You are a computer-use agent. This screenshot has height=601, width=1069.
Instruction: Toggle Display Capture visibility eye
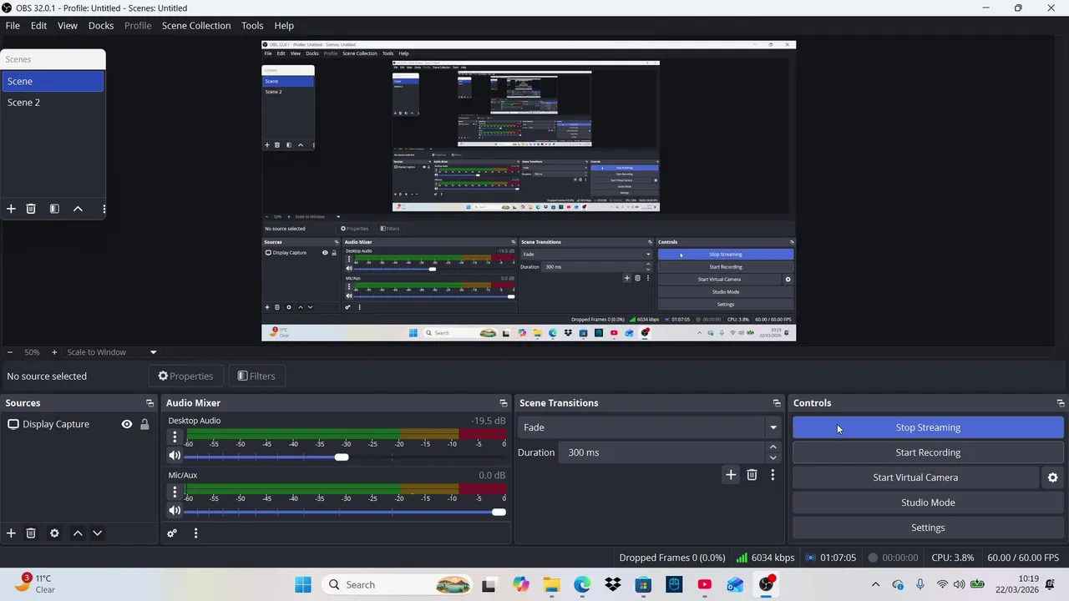127,424
